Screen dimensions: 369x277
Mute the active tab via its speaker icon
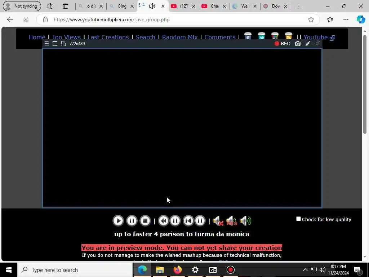tap(152, 6)
